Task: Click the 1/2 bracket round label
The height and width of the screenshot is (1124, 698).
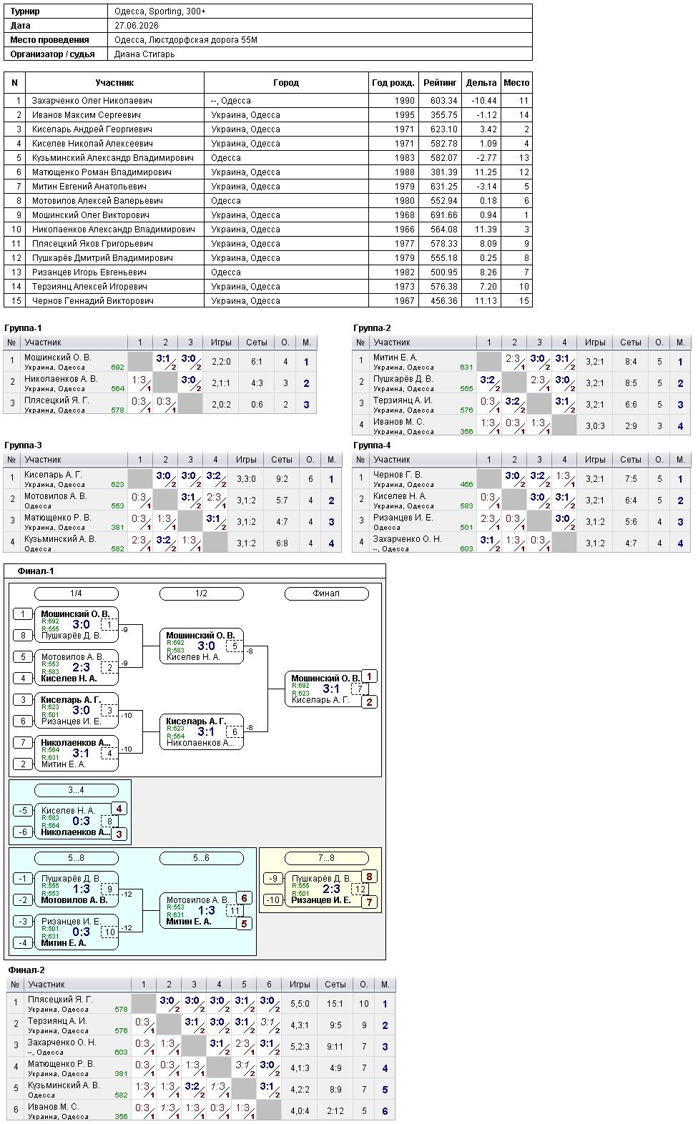Action: coord(201,593)
